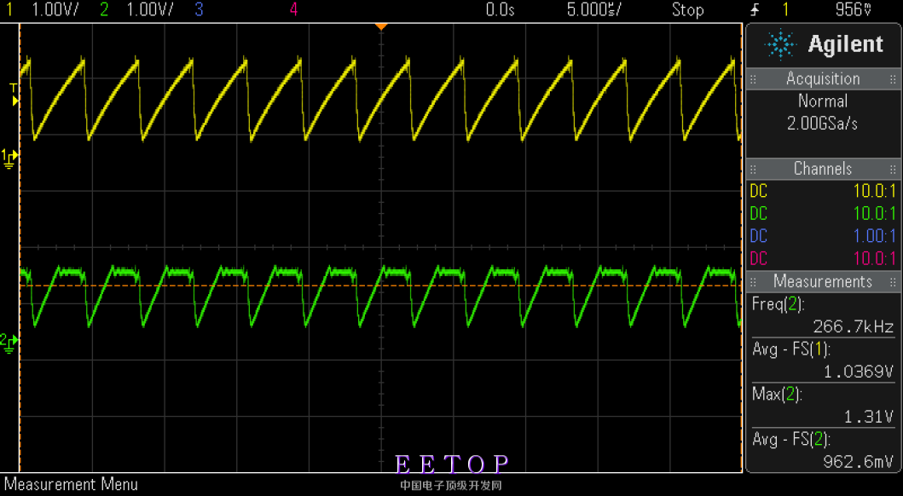Click the orange dashed horizontal cursor line
Image resolution: width=903 pixels, height=496 pixels.
click(x=380, y=285)
